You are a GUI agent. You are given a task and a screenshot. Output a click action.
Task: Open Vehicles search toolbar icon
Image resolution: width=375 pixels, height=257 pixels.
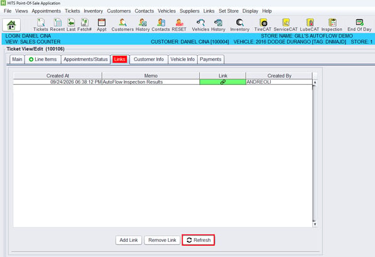[200, 25]
